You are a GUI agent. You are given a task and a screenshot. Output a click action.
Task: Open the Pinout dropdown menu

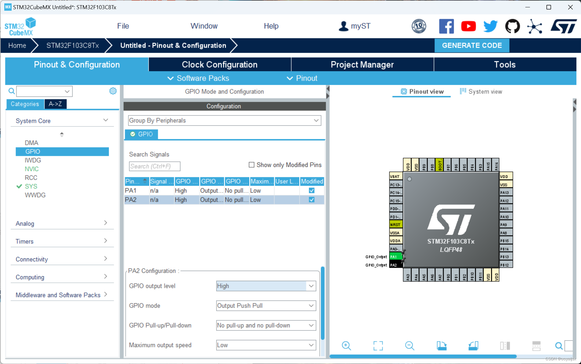pyautogui.click(x=302, y=78)
